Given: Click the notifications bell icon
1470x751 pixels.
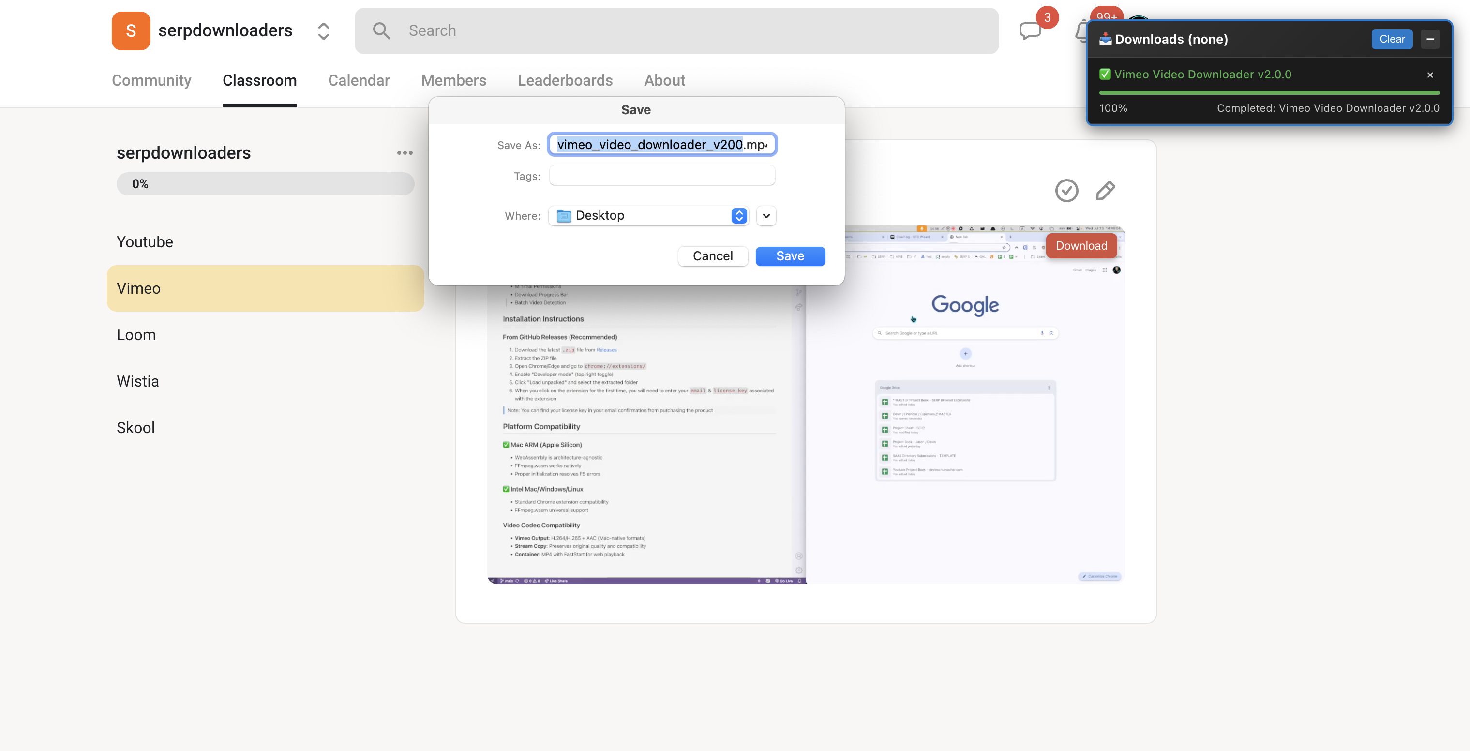Looking at the screenshot, I should point(1081,31).
